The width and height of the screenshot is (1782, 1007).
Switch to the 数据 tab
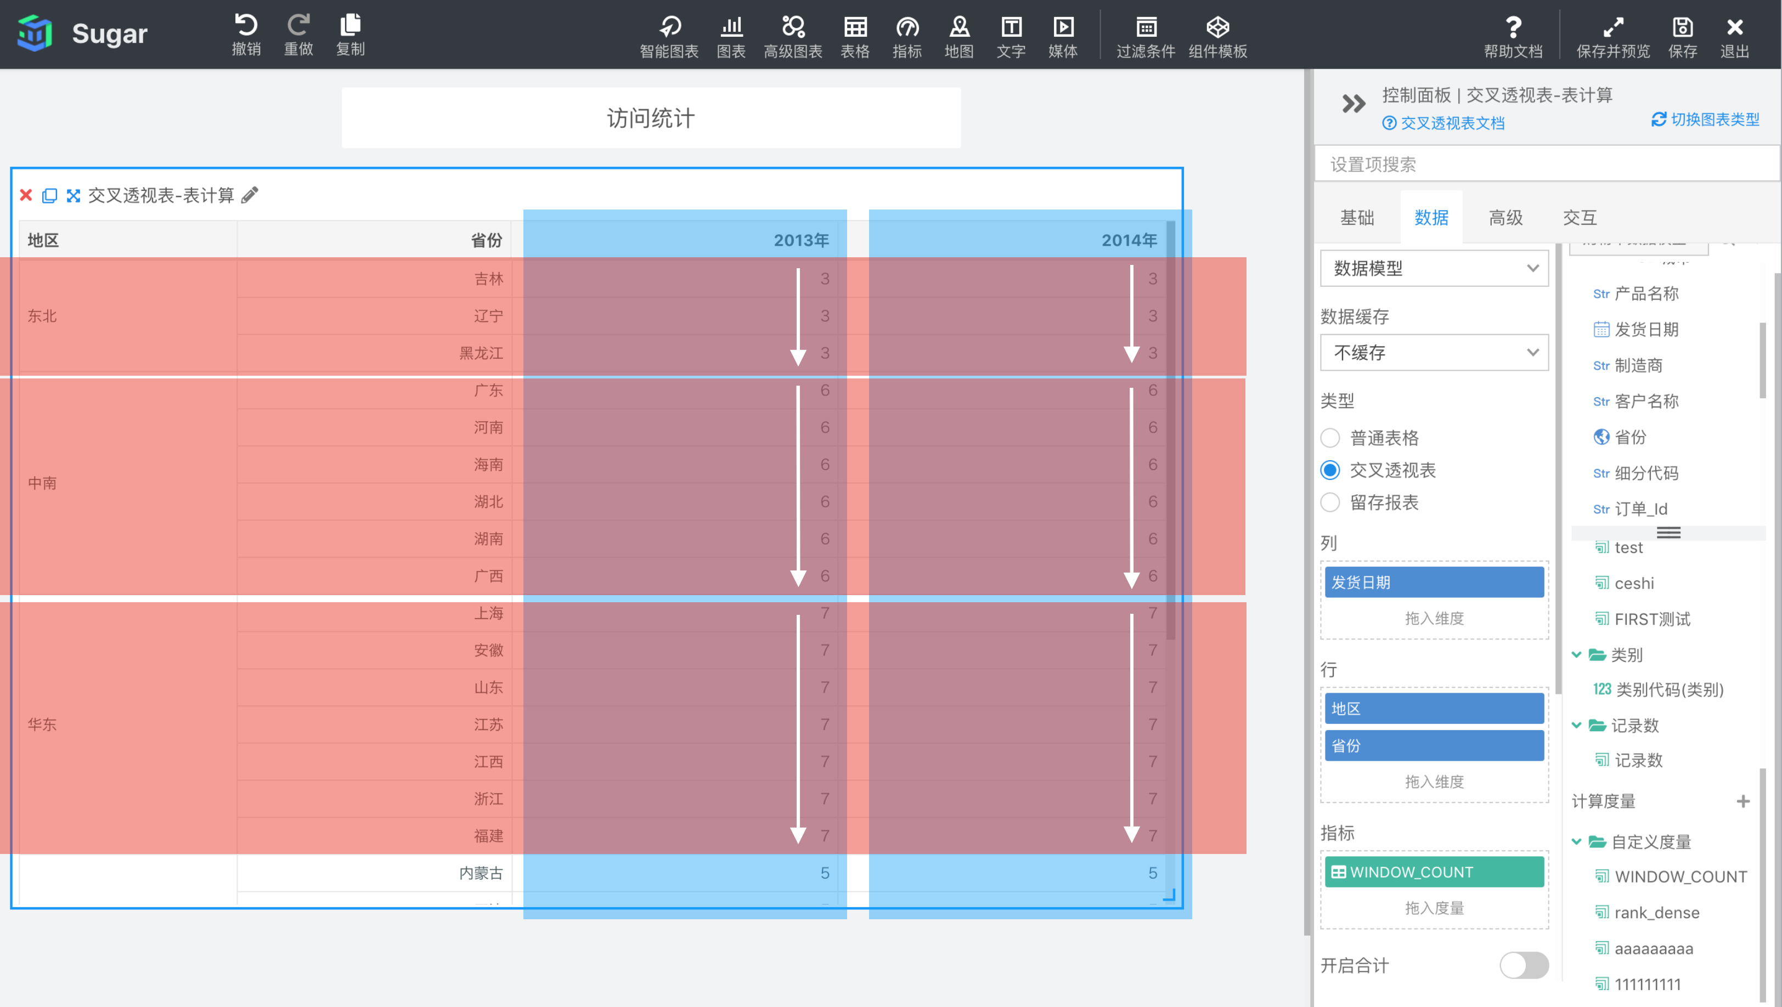[1431, 218]
